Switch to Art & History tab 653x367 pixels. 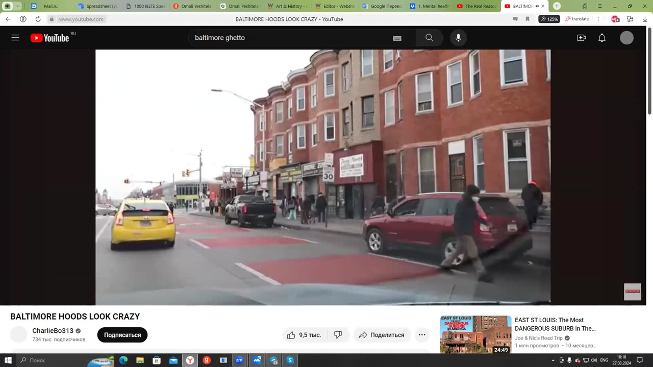click(x=288, y=6)
